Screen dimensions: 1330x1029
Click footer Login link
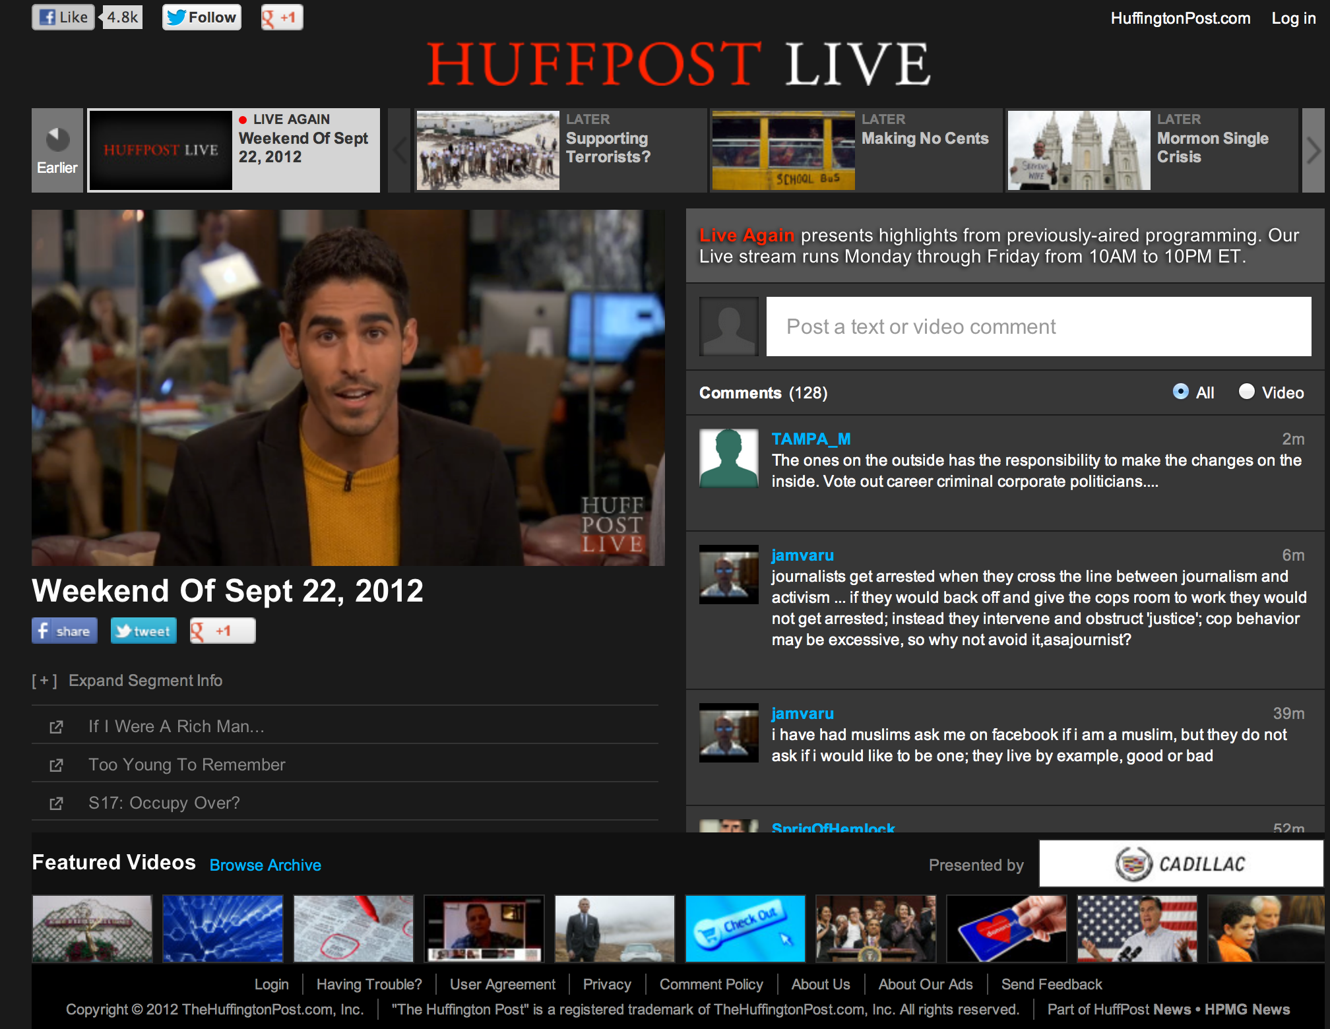(x=271, y=984)
